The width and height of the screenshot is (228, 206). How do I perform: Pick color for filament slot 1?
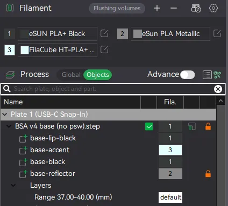point(10,34)
